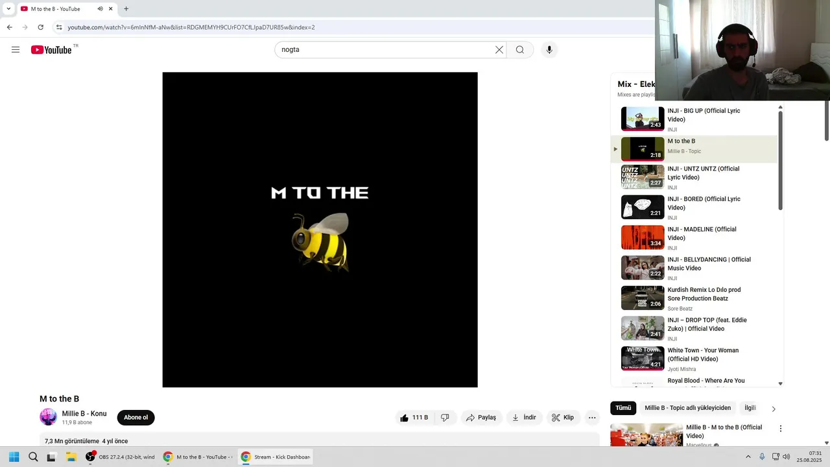Go to YouTube home via logo

click(51, 50)
